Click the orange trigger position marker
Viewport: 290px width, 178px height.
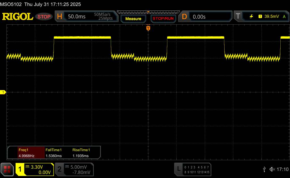click(148, 28)
